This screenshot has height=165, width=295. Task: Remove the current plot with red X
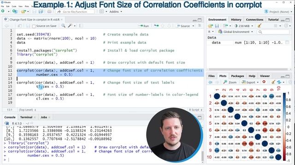pyautogui.click(x=264, y=82)
